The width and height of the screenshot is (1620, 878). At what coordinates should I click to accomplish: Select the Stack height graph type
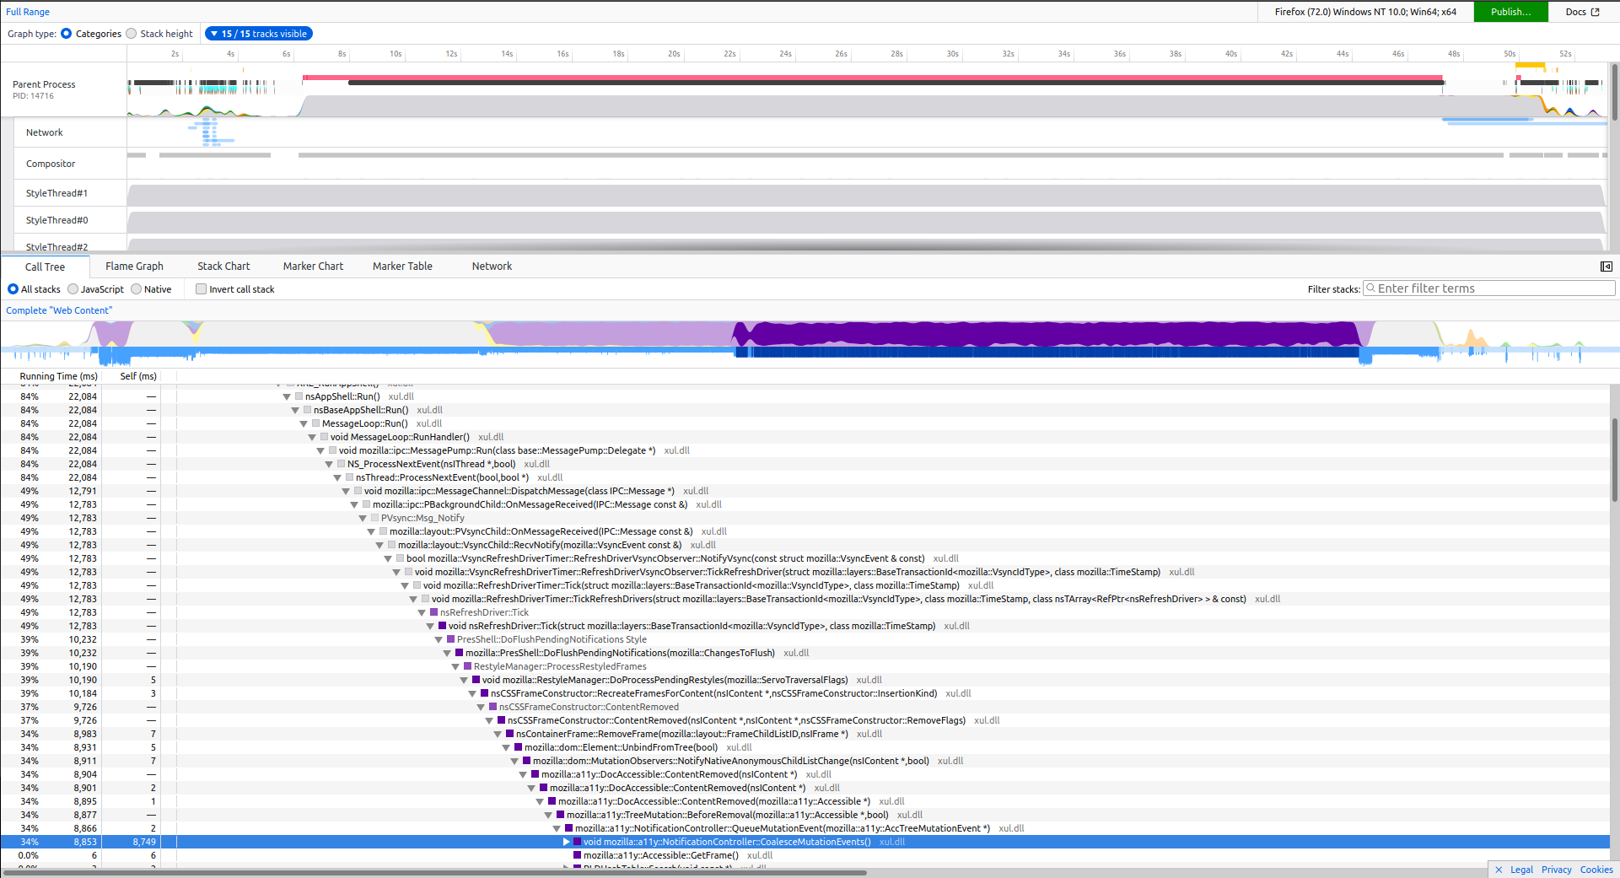[132, 33]
